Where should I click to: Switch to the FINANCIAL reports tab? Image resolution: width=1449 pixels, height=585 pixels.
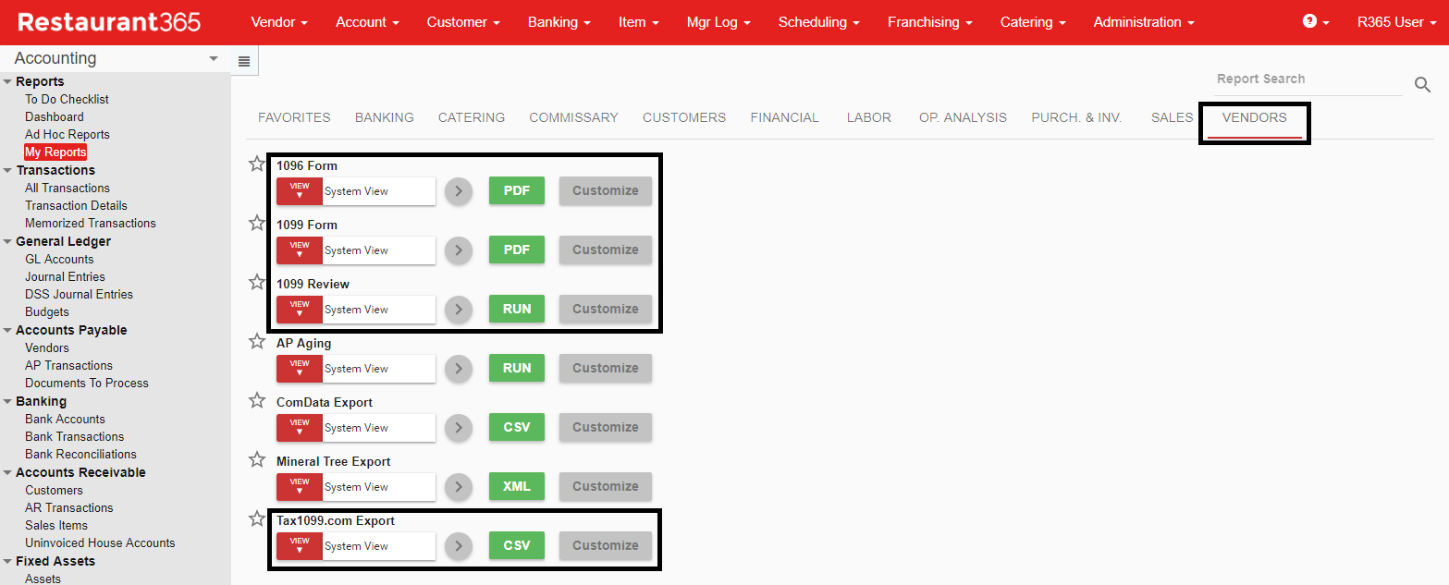(x=784, y=117)
